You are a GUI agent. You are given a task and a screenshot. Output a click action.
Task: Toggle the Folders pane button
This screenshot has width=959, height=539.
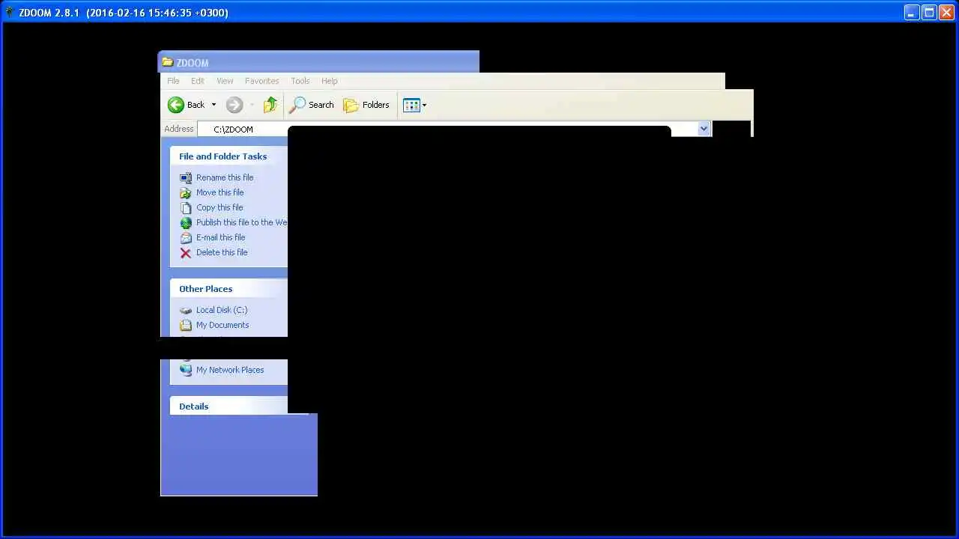(366, 105)
